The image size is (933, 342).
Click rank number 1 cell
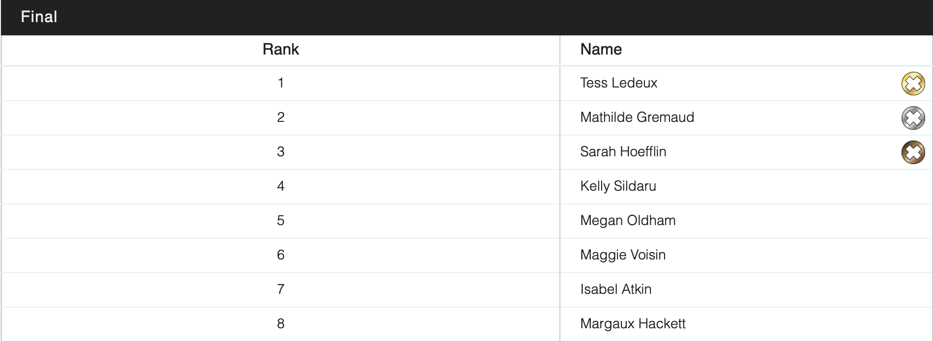pyautogui.click(x=281, y=83)
